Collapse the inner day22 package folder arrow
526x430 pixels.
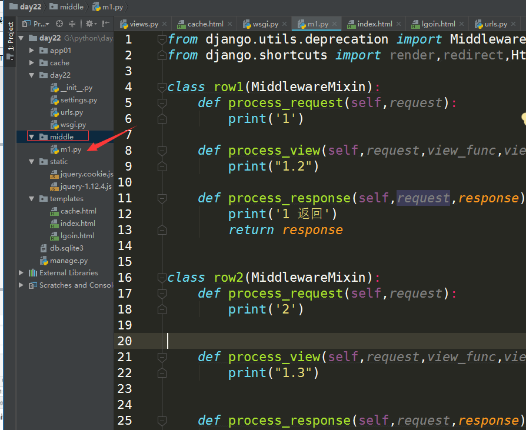click(32, 75)
